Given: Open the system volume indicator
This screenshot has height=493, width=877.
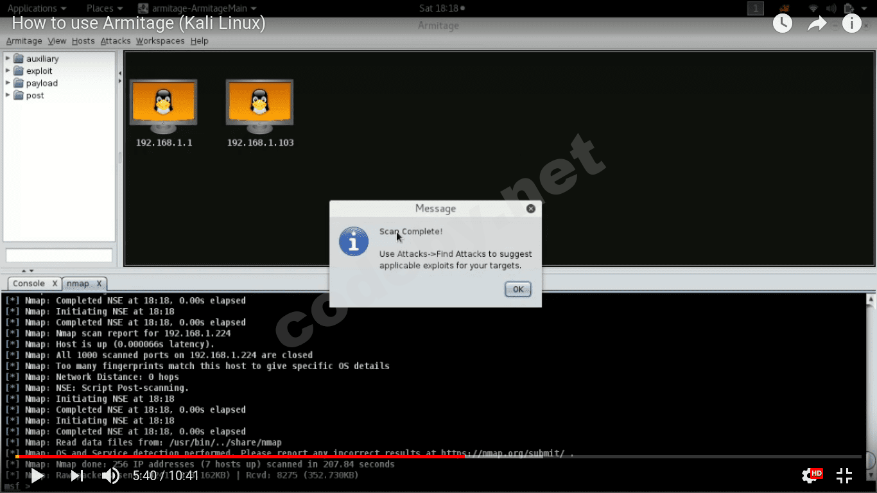Looking at the screenshot, I should pos(831,8).
